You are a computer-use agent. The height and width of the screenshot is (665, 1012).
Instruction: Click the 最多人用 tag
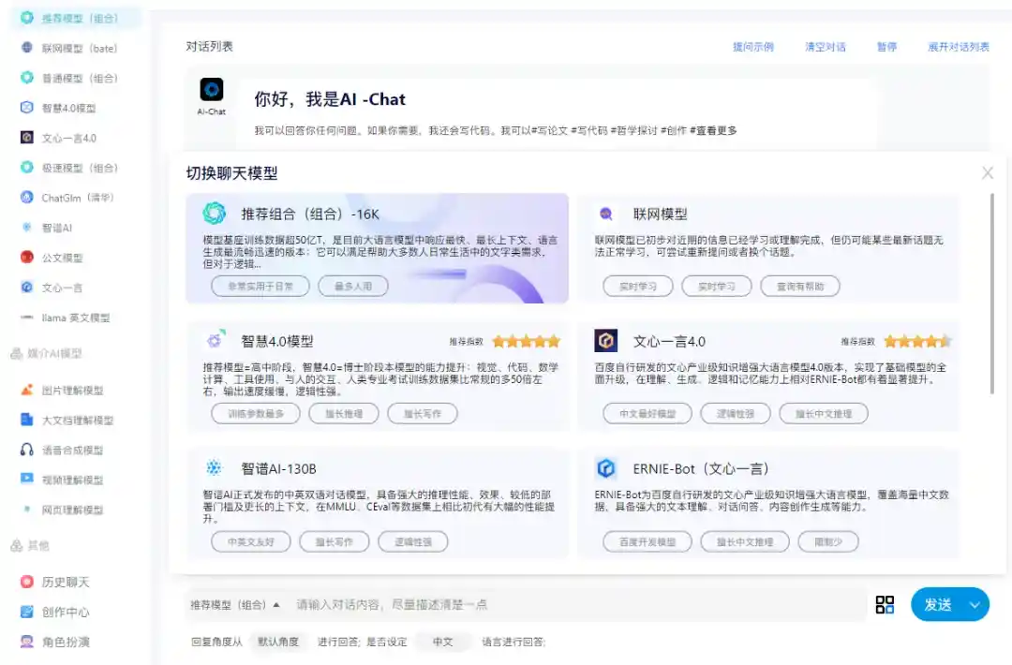353,287
